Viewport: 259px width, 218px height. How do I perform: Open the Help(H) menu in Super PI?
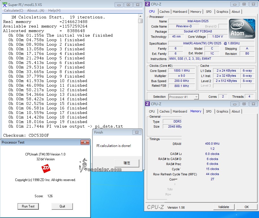tap(54, 11)
